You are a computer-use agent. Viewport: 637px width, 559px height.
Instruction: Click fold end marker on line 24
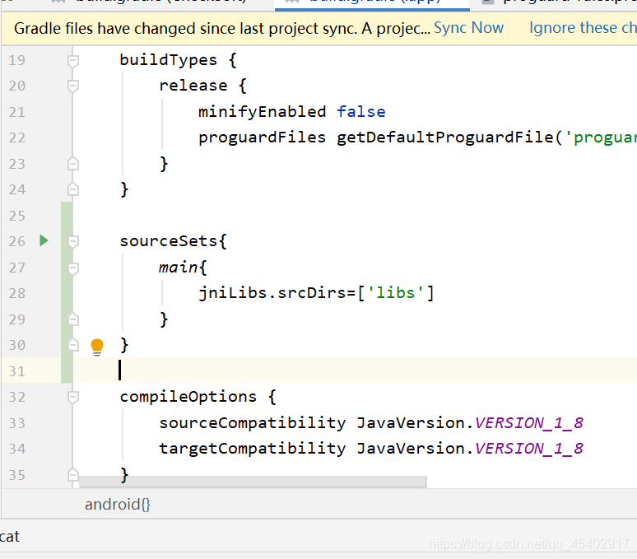click(73, 189)
